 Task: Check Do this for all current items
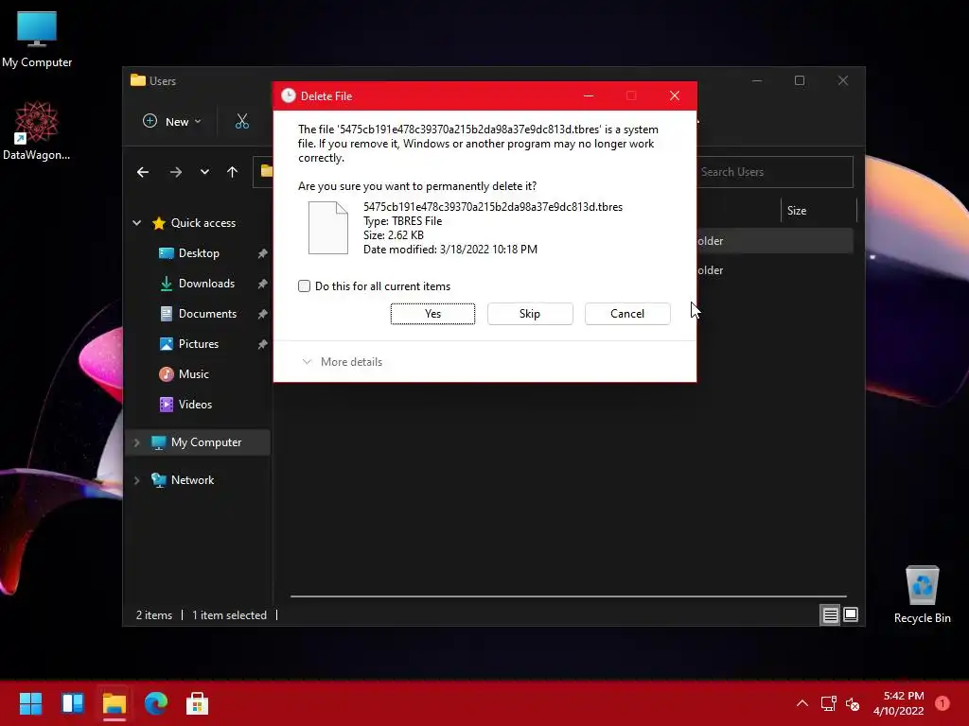click(304, 285)
